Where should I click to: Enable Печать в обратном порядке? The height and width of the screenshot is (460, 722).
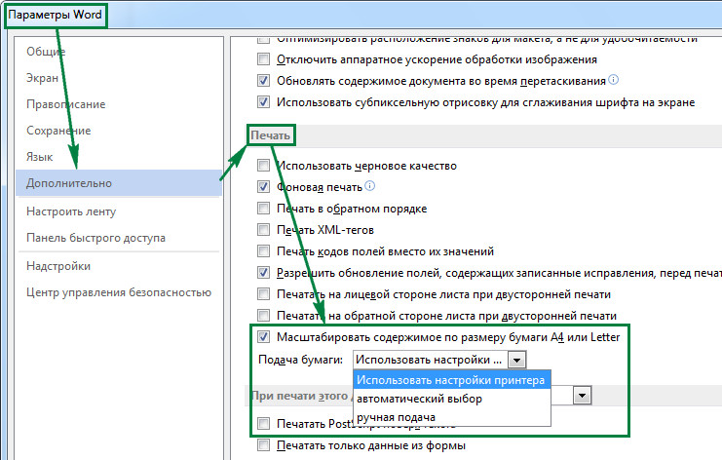(x=263, y=209)
